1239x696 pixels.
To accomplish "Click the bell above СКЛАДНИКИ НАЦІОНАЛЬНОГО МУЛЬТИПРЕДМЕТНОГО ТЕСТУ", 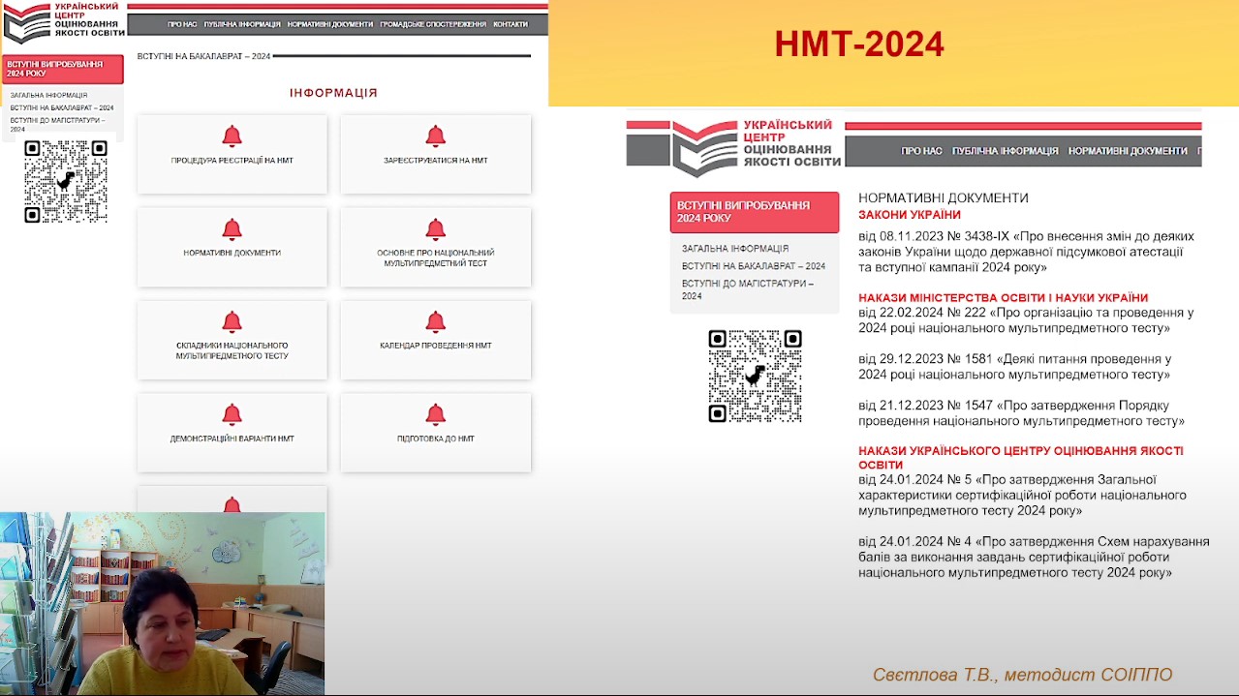I will [232, 322].
